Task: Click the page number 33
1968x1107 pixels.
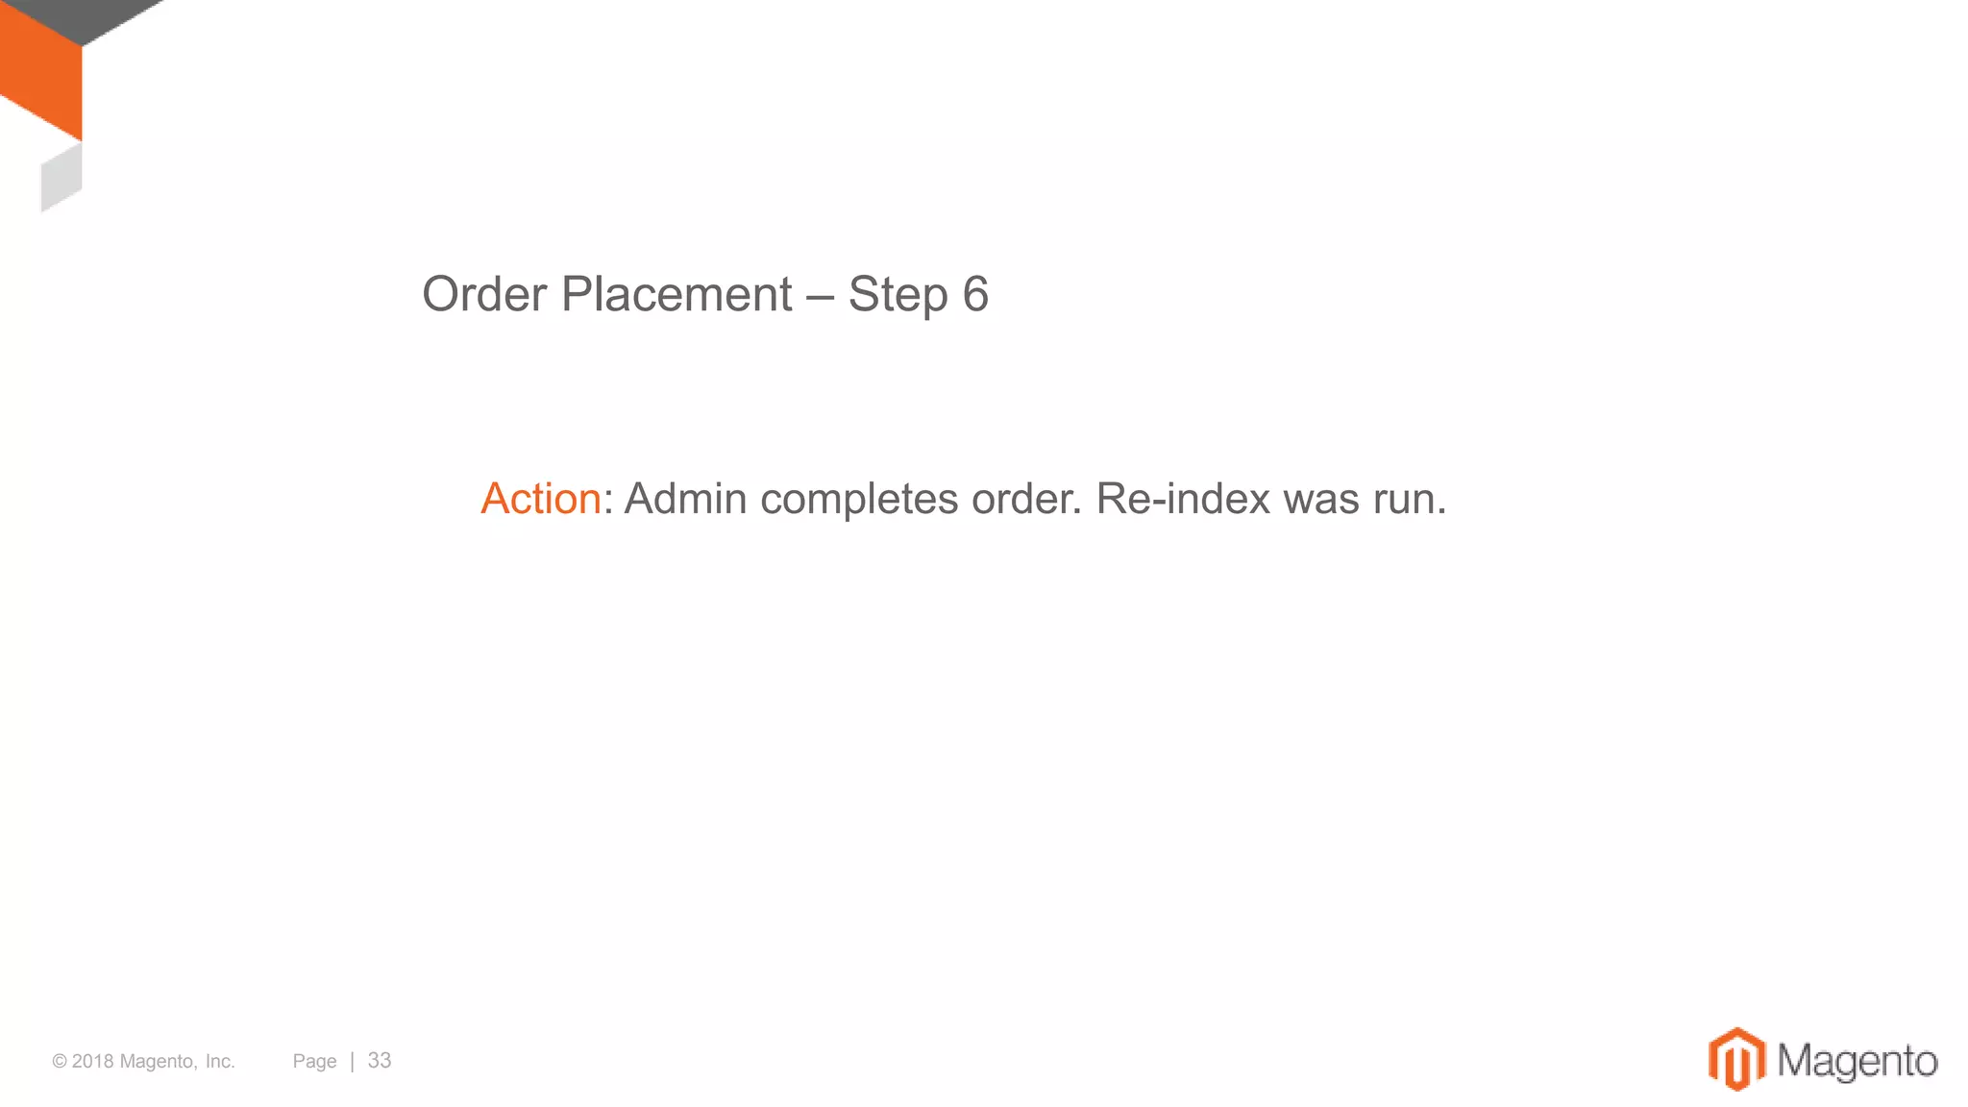Action: click(380, 1060)
